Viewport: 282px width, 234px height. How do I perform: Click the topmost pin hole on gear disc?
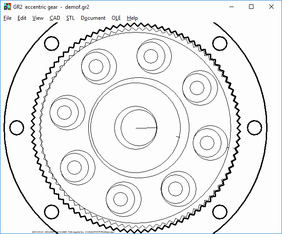pos(151,56)
